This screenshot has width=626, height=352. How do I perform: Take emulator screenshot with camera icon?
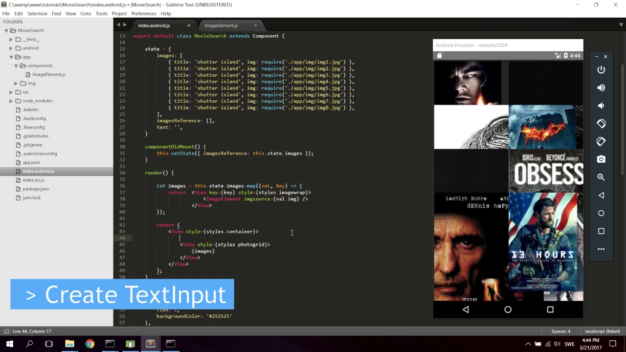(601, 159)
